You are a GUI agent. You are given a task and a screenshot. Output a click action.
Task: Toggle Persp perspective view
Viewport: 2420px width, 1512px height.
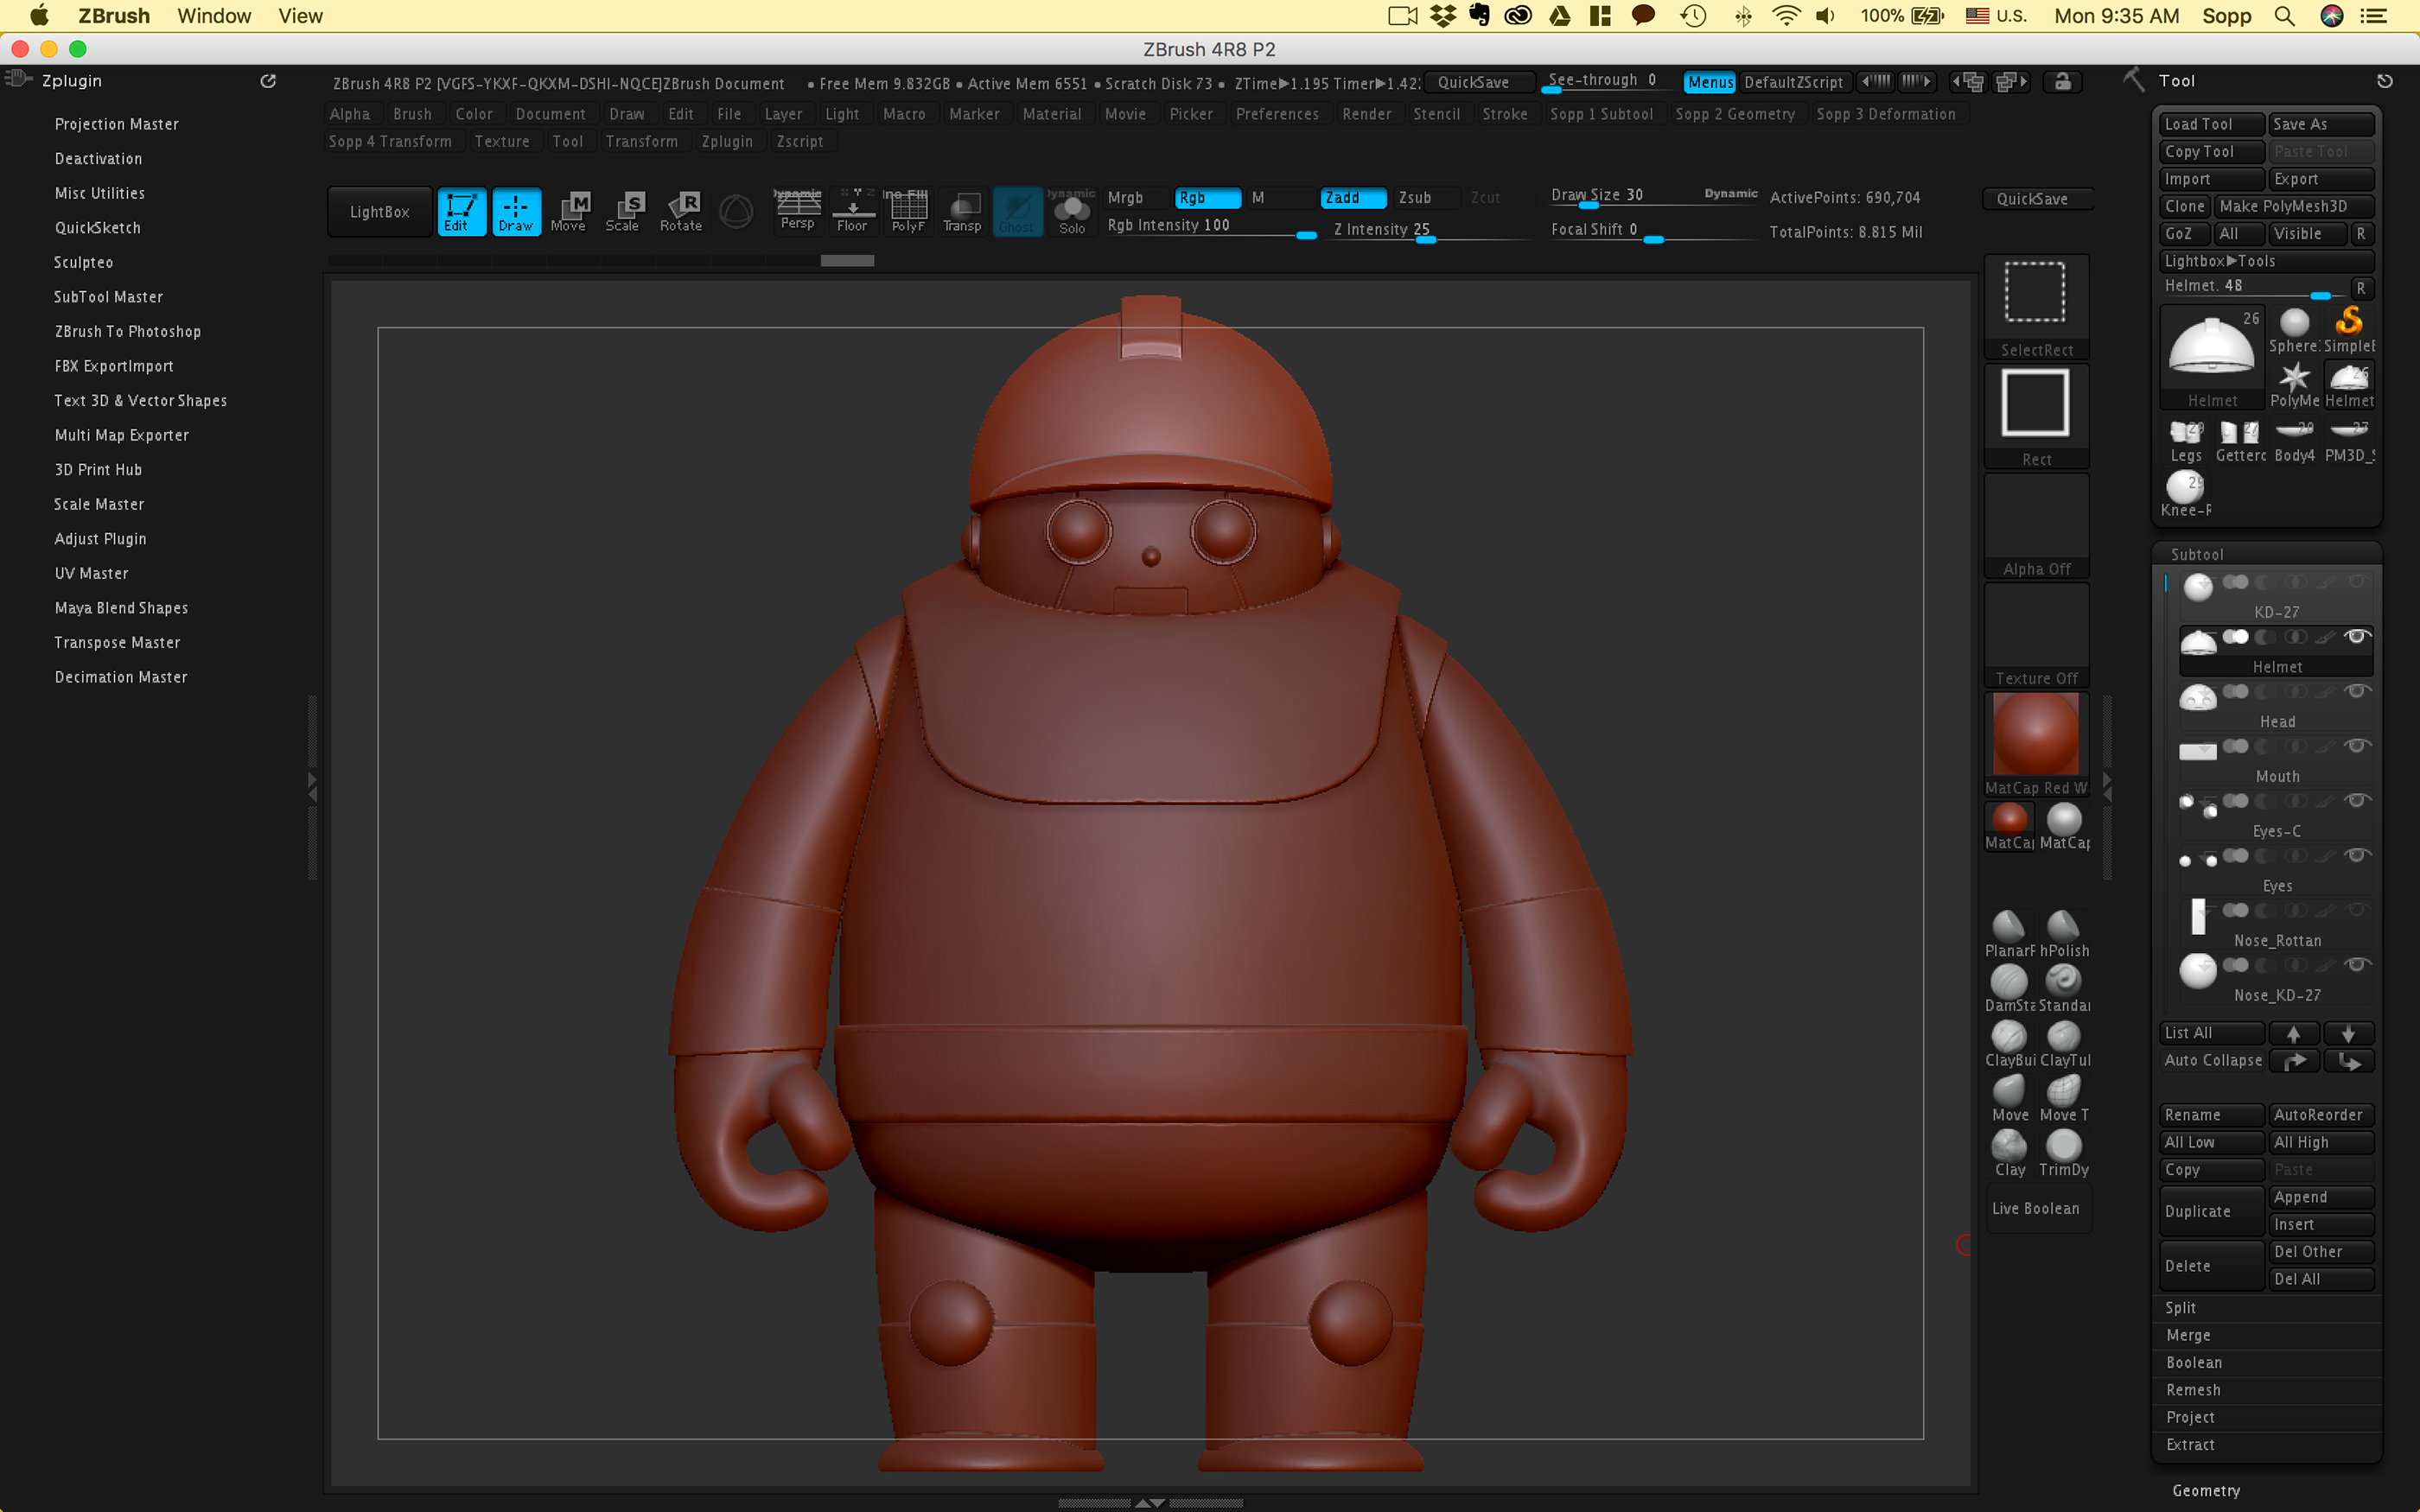tap(797, 211)
